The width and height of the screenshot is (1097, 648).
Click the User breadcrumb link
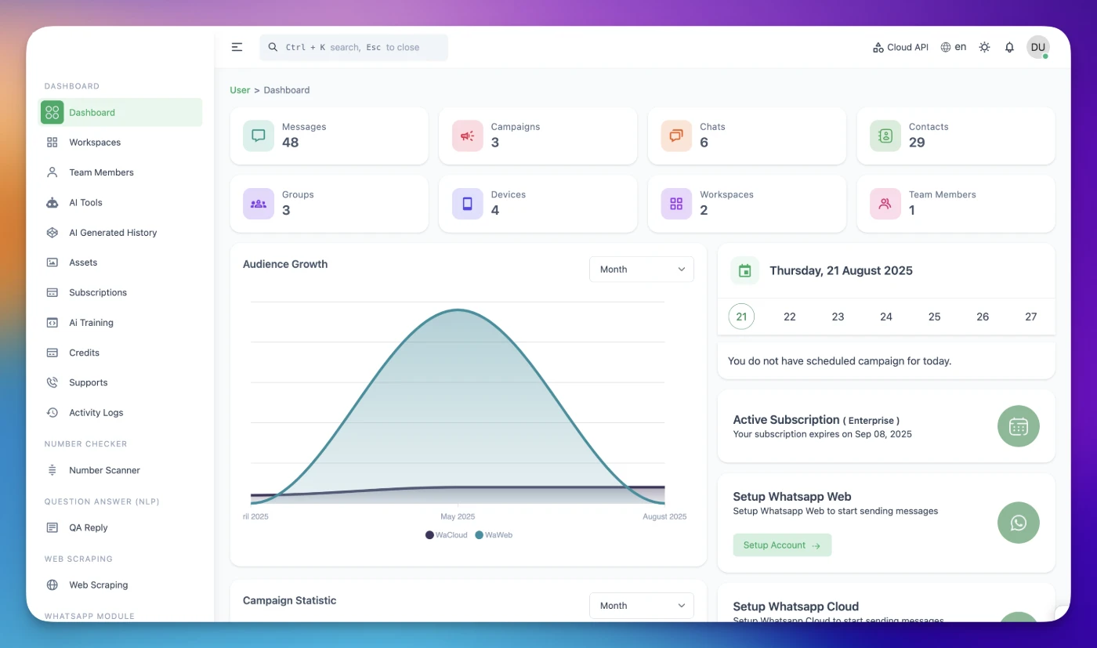[x=240, y=90]
